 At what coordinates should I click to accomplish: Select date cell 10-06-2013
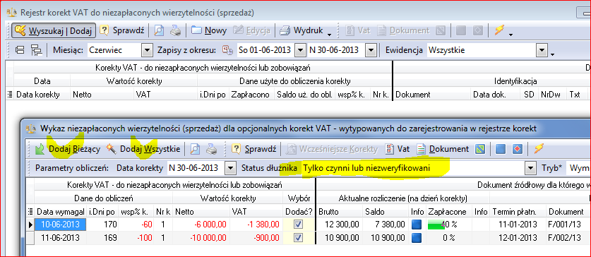[61, 225]
